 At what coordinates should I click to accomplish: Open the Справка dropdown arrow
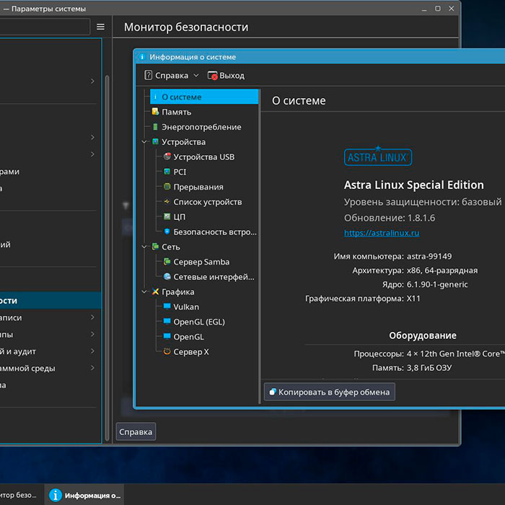click(196, 75)
